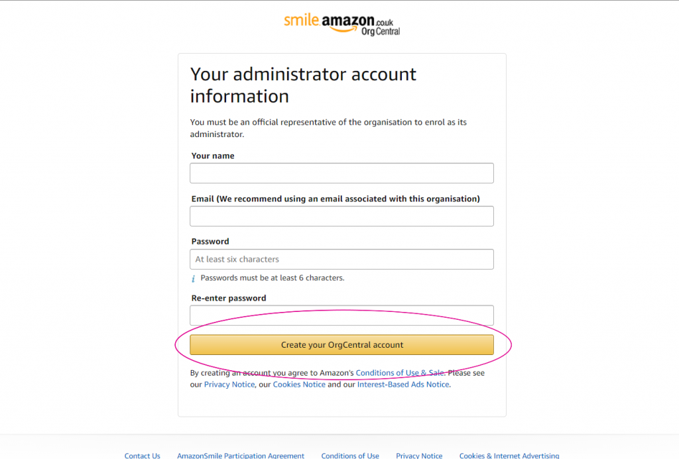Open the AmazonSmile Participation Agreement footer link

[x=240, y=455]
